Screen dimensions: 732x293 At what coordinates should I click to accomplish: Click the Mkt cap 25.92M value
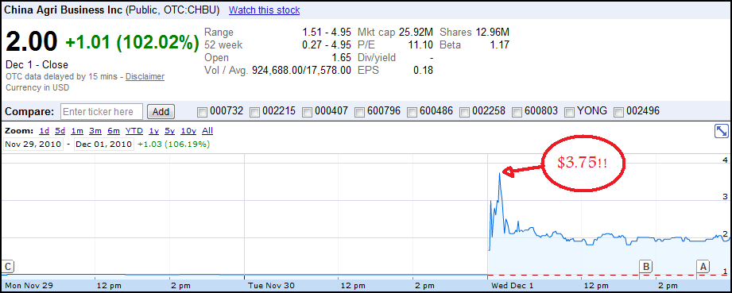(415, 33)
